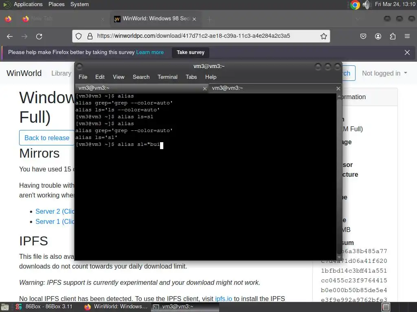417x312 pixels.
Task: Open the terminal Search menu
Action: (x=141, y=77)
